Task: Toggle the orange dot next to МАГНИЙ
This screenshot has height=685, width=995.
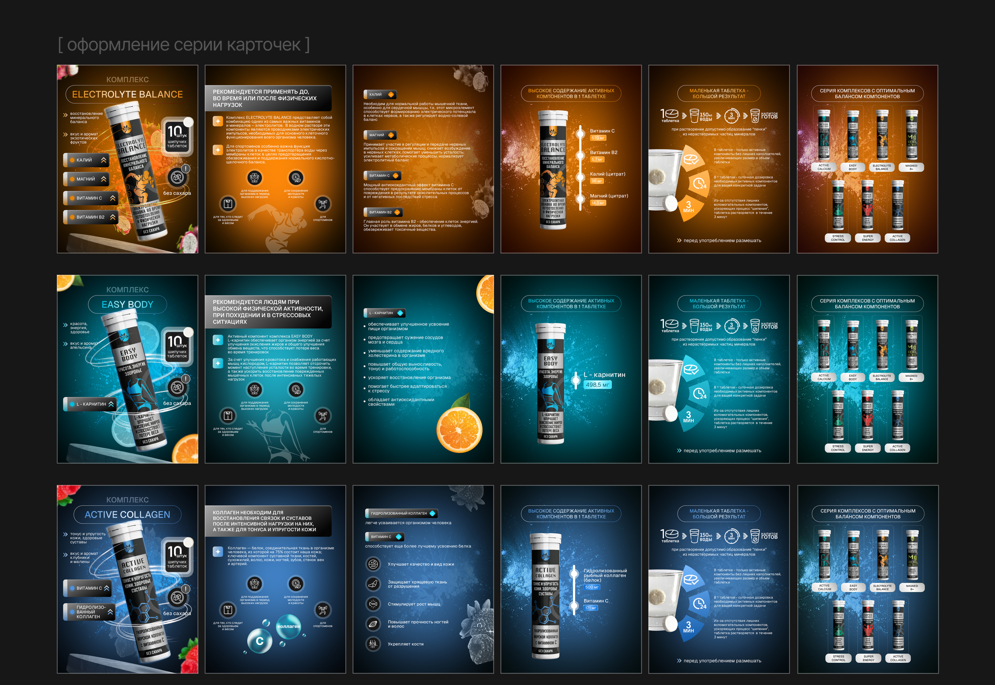Action: click(72, 179)
